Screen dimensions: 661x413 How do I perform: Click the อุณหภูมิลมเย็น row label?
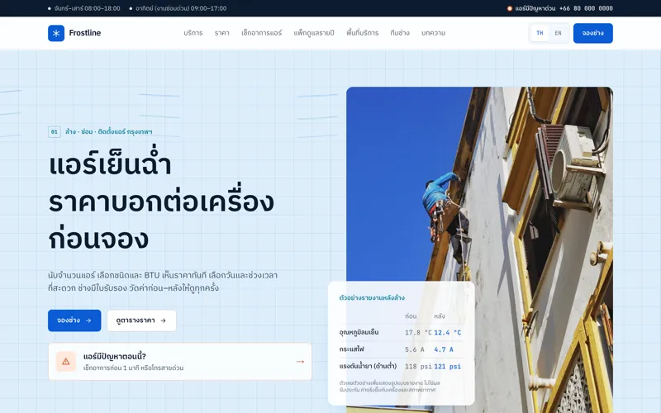point(359,333)
